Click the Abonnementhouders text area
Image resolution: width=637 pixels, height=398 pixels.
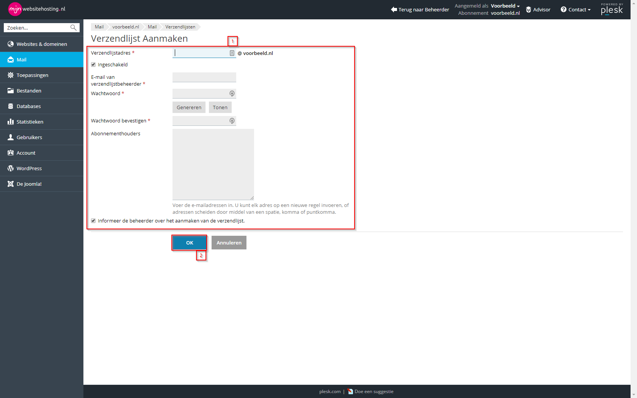[213, 165]
